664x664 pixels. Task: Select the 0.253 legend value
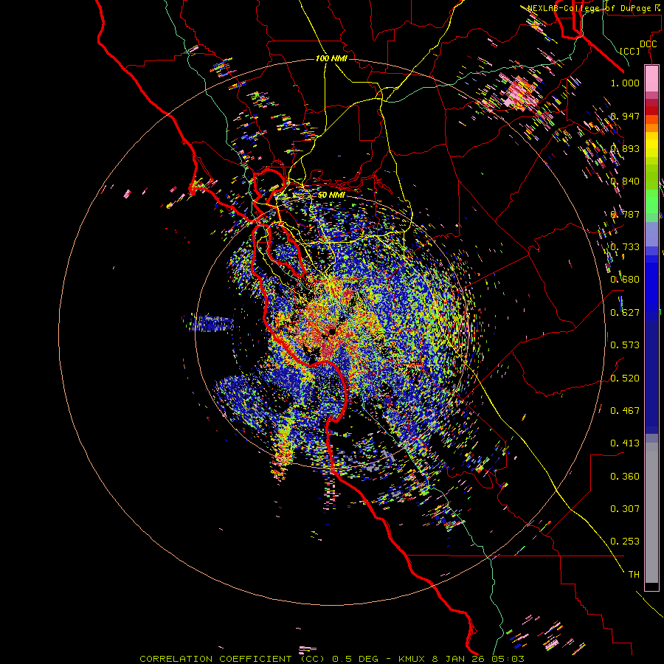click(x=625, y=542)
